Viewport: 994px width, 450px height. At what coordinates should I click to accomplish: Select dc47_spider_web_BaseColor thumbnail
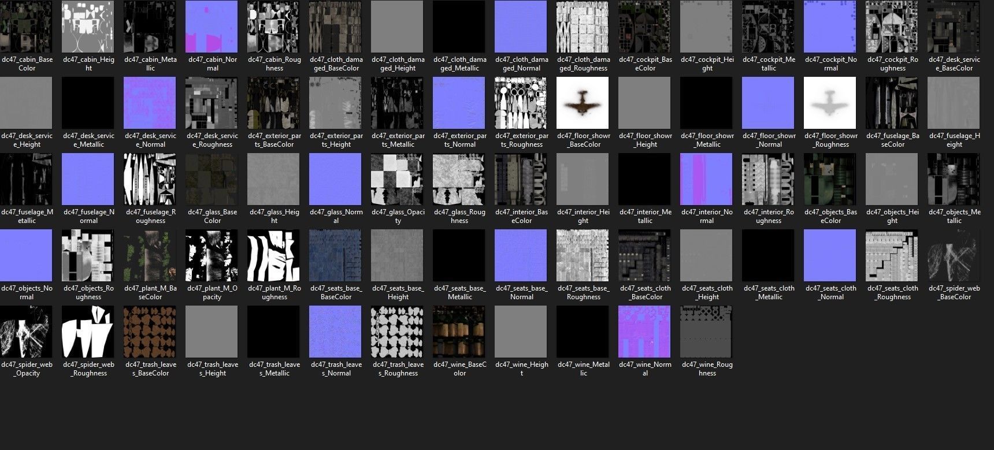954,255
